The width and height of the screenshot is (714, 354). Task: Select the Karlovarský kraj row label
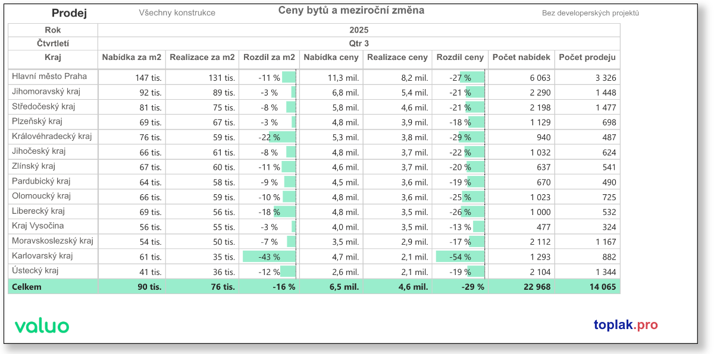42,256
